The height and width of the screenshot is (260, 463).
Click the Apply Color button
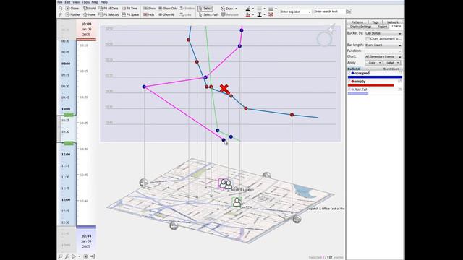coord(373,63)
